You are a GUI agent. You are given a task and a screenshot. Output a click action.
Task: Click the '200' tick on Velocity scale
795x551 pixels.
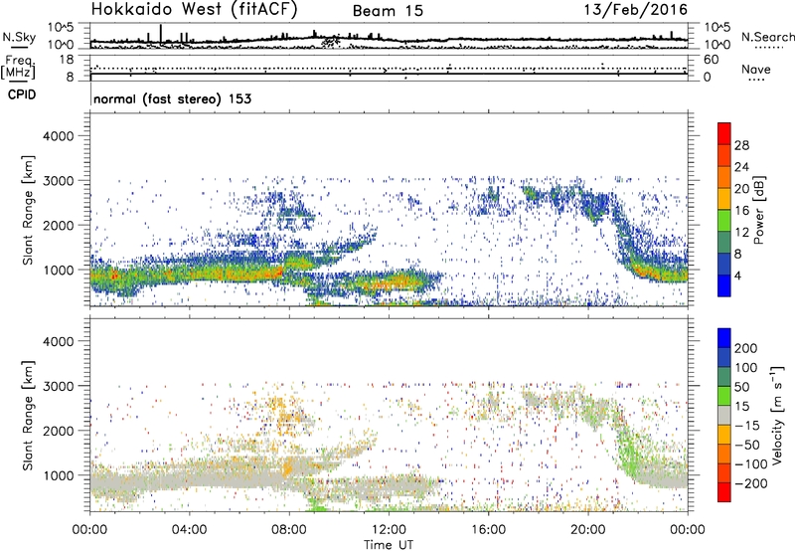[x=746, y=348]
